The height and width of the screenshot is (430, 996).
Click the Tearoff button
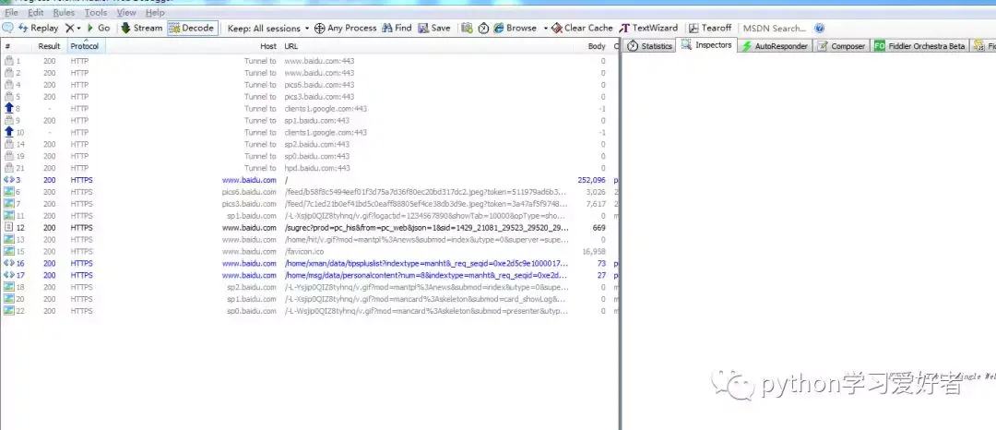click(710, 28)
